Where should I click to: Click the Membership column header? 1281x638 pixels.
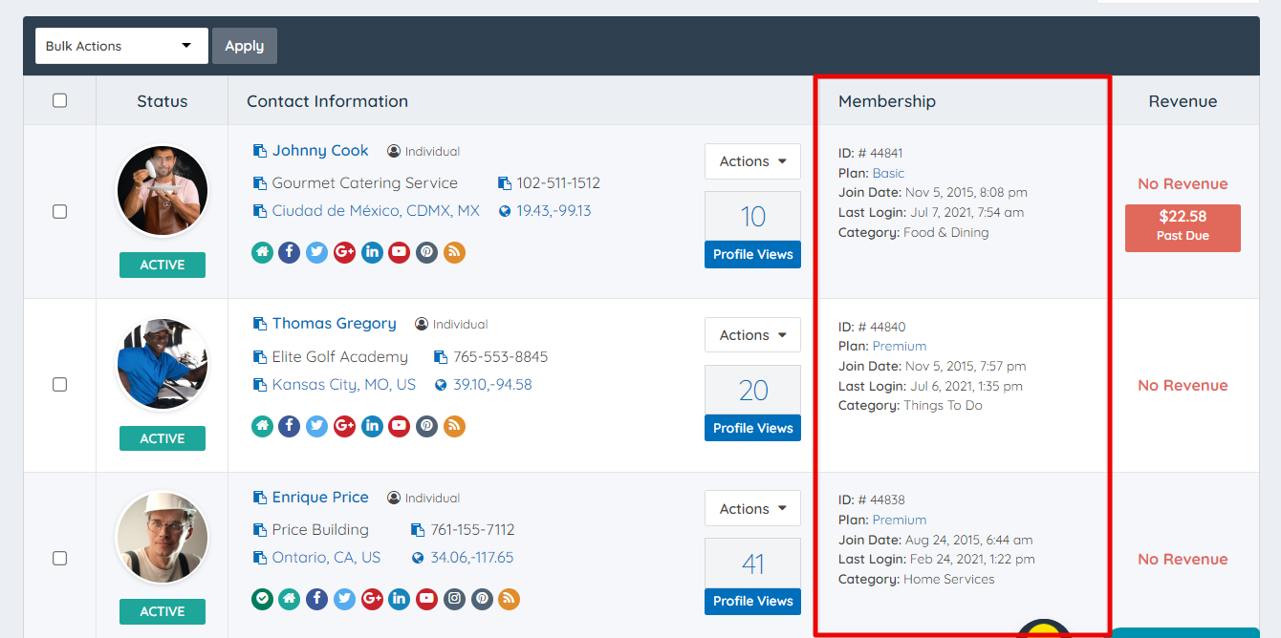(x=887, y=101)
